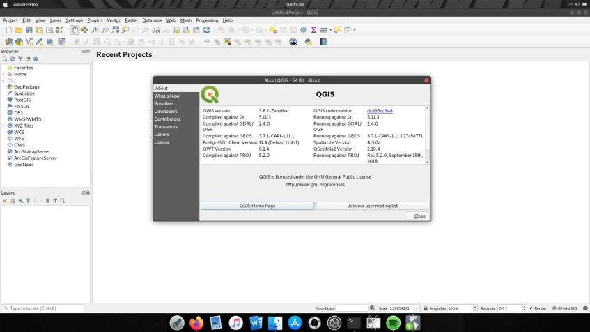This screenshot has height=332, width=590.
Task: Click the Zoom Full extent tool
Action: point(116,30)
